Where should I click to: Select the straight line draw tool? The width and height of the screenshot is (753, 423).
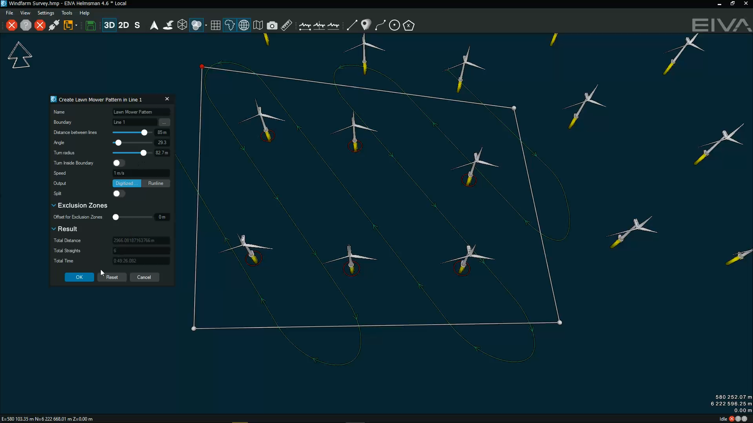point(352,25)
